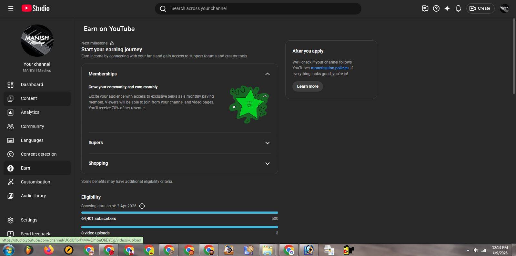Open account avatar in top right
516x256 pixels.
(x=504, y=8)
